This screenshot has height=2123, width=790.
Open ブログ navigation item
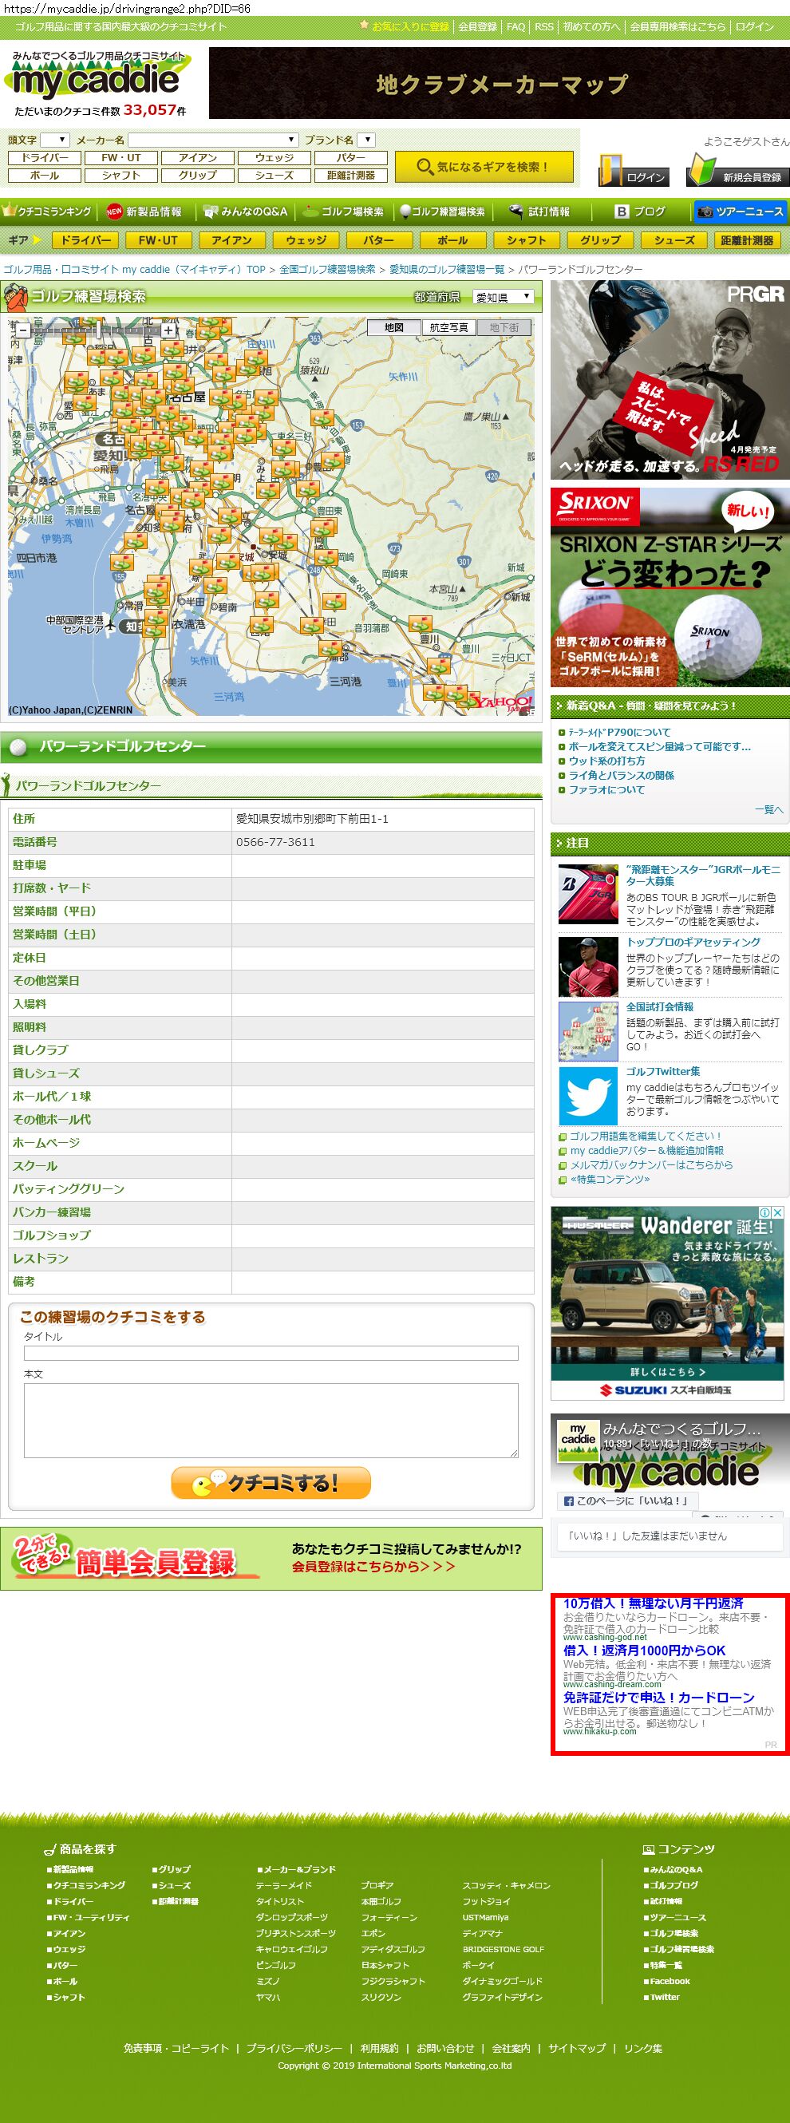pyautogui.click(x=641, y=212)
